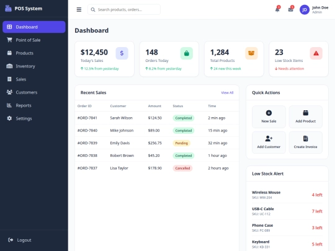Click the Completed badge for Robert Brown

click(x=183, y=156)
